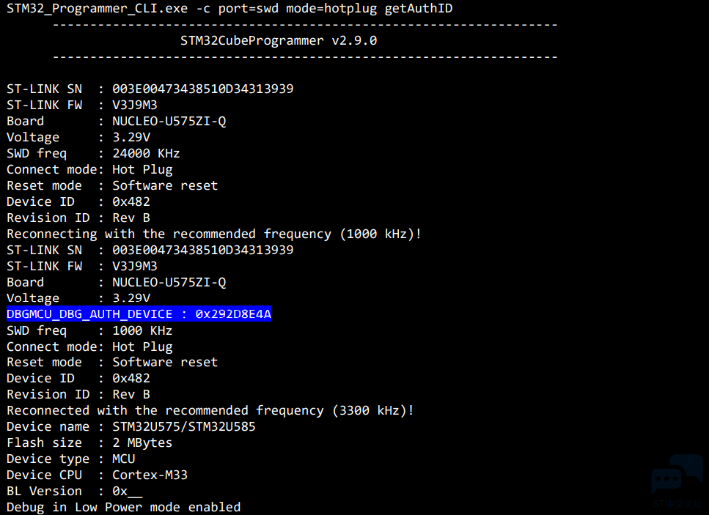Click the first V3J9M3 firmware version
This screenshot has width=709, height=515.
tap(135, 105)
